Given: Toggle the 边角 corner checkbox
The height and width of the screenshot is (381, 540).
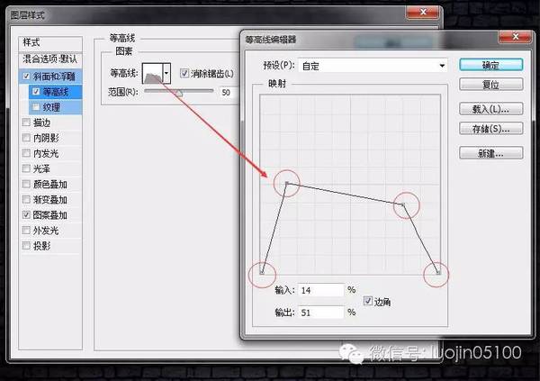Looking at the screenshot, I should [x=368, y=301].
